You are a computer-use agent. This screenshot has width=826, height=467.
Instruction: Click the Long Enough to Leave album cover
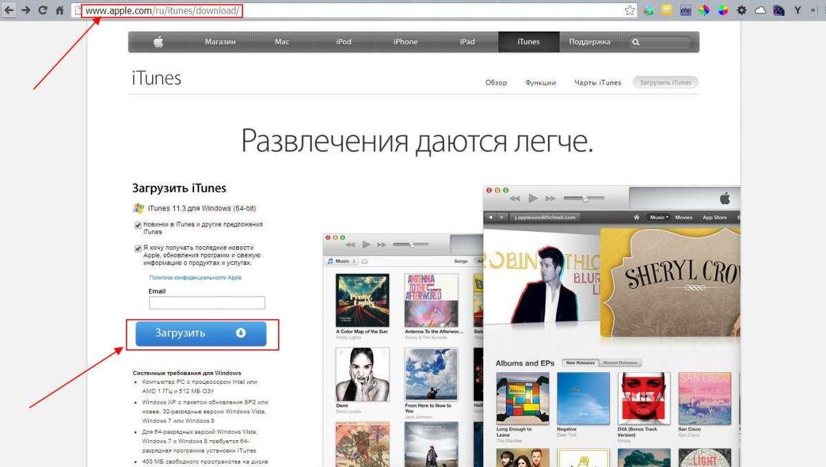click(x=523, y=399)
